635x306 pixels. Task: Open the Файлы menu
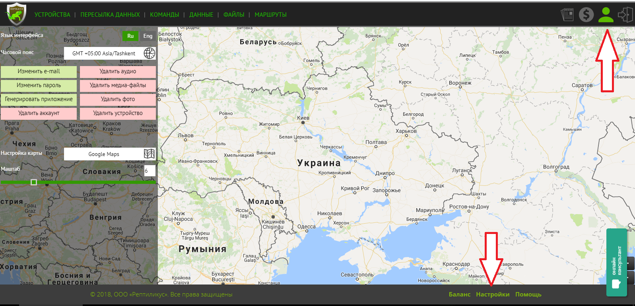(x=234, y=15)
